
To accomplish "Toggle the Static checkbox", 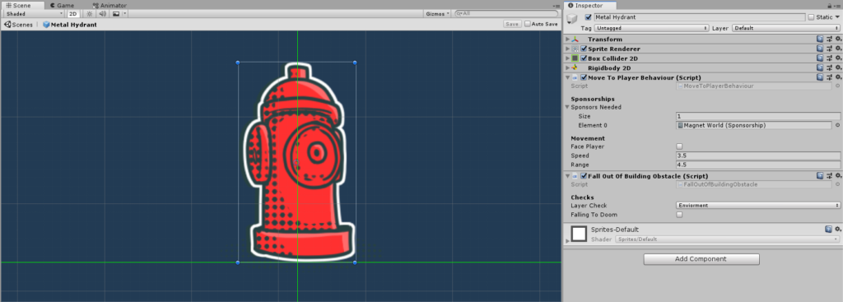I will click(811, 17).
